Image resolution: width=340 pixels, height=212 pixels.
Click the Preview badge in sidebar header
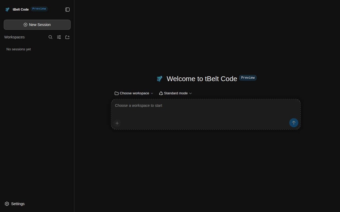pyautogui.click(x=39, y=9)
